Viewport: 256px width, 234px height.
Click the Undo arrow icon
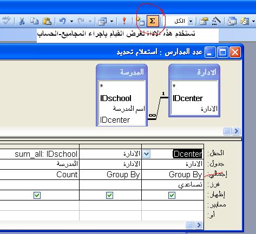pyautogui.click(x=63, y=21)
